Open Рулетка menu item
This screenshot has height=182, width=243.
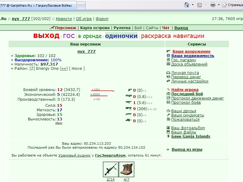122,28
